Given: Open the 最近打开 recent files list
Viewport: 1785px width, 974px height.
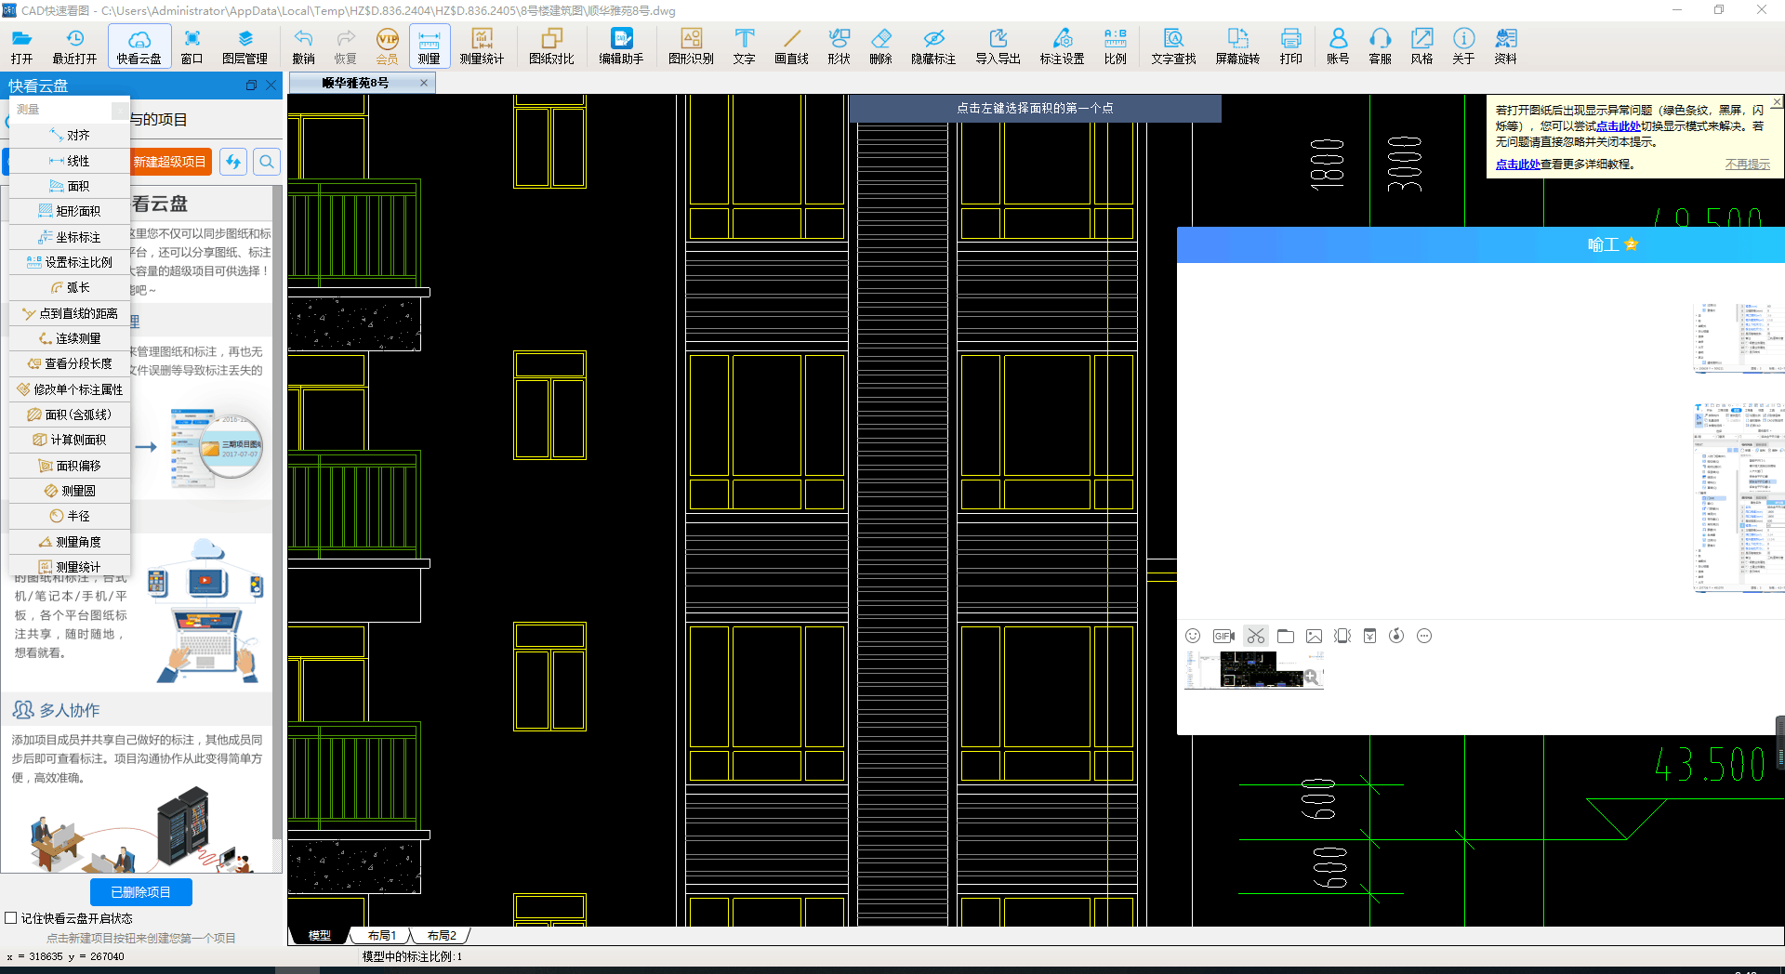Looking at the screenshot, I should click(74, 46).
